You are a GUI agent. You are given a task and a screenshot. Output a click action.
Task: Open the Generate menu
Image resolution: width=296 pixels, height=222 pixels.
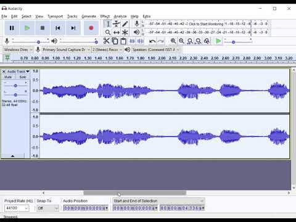tap(89, 16)
